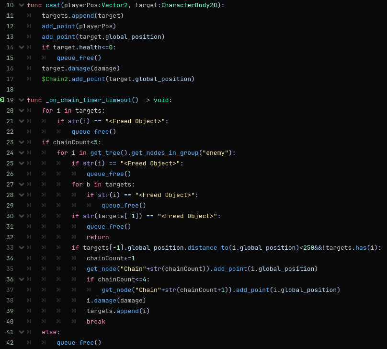Click line number 38 in the gutter
The height and width of the screenshot is (349, 387).
[x=10, y=301]
